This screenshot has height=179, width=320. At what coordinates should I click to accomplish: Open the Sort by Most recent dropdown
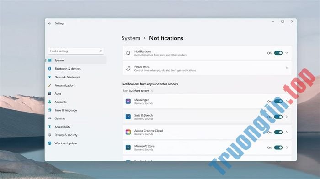point(144,91)
